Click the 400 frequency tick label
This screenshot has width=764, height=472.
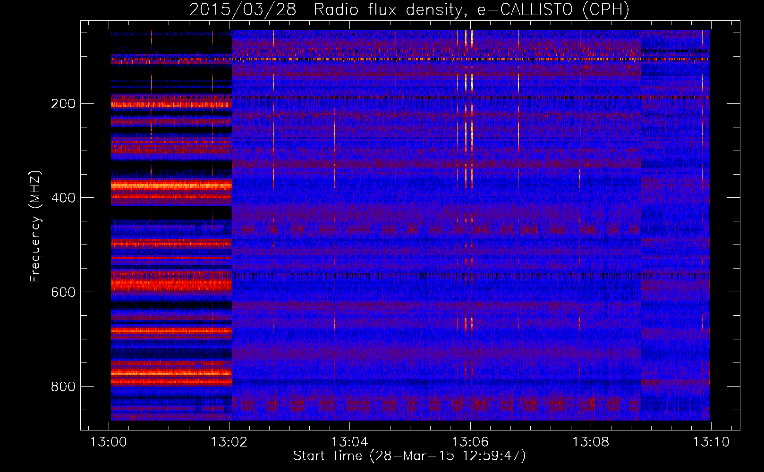63,198
